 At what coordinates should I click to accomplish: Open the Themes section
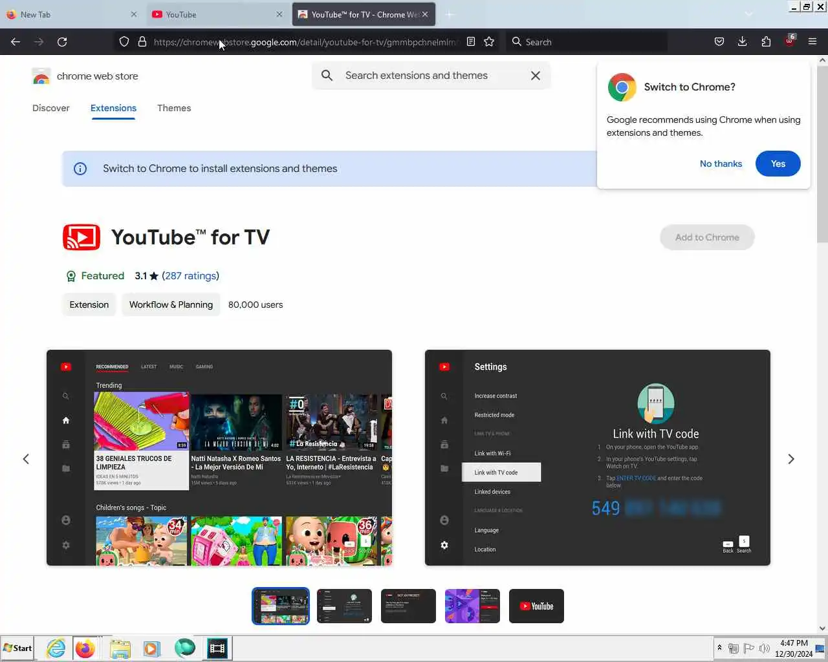coord(174,108)
